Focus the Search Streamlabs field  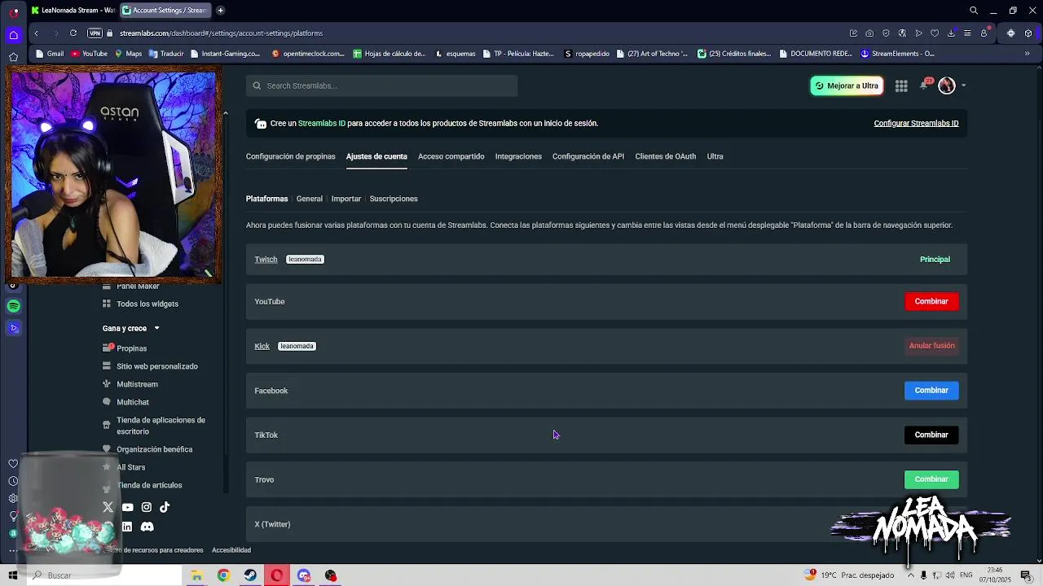tap(382, 85)
